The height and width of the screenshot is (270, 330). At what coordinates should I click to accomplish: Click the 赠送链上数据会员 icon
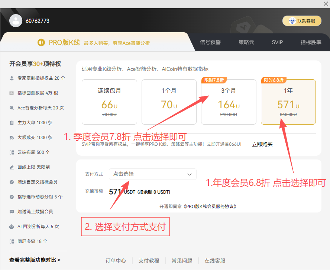click(x=12, y=211)
